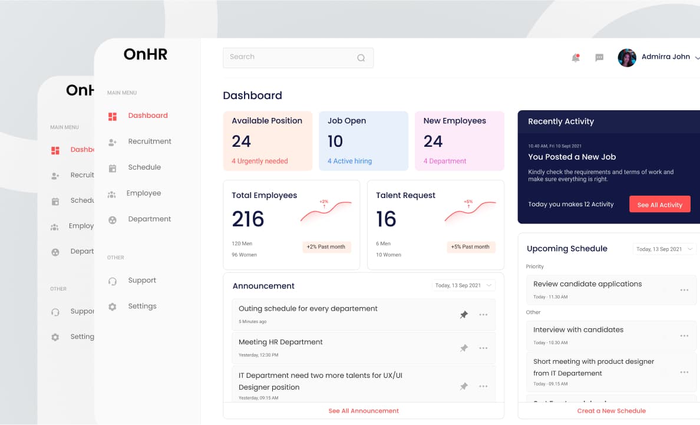Pin the Outing schedule announcement
This screenshot has height=425, width=700.
pos(464,315)
